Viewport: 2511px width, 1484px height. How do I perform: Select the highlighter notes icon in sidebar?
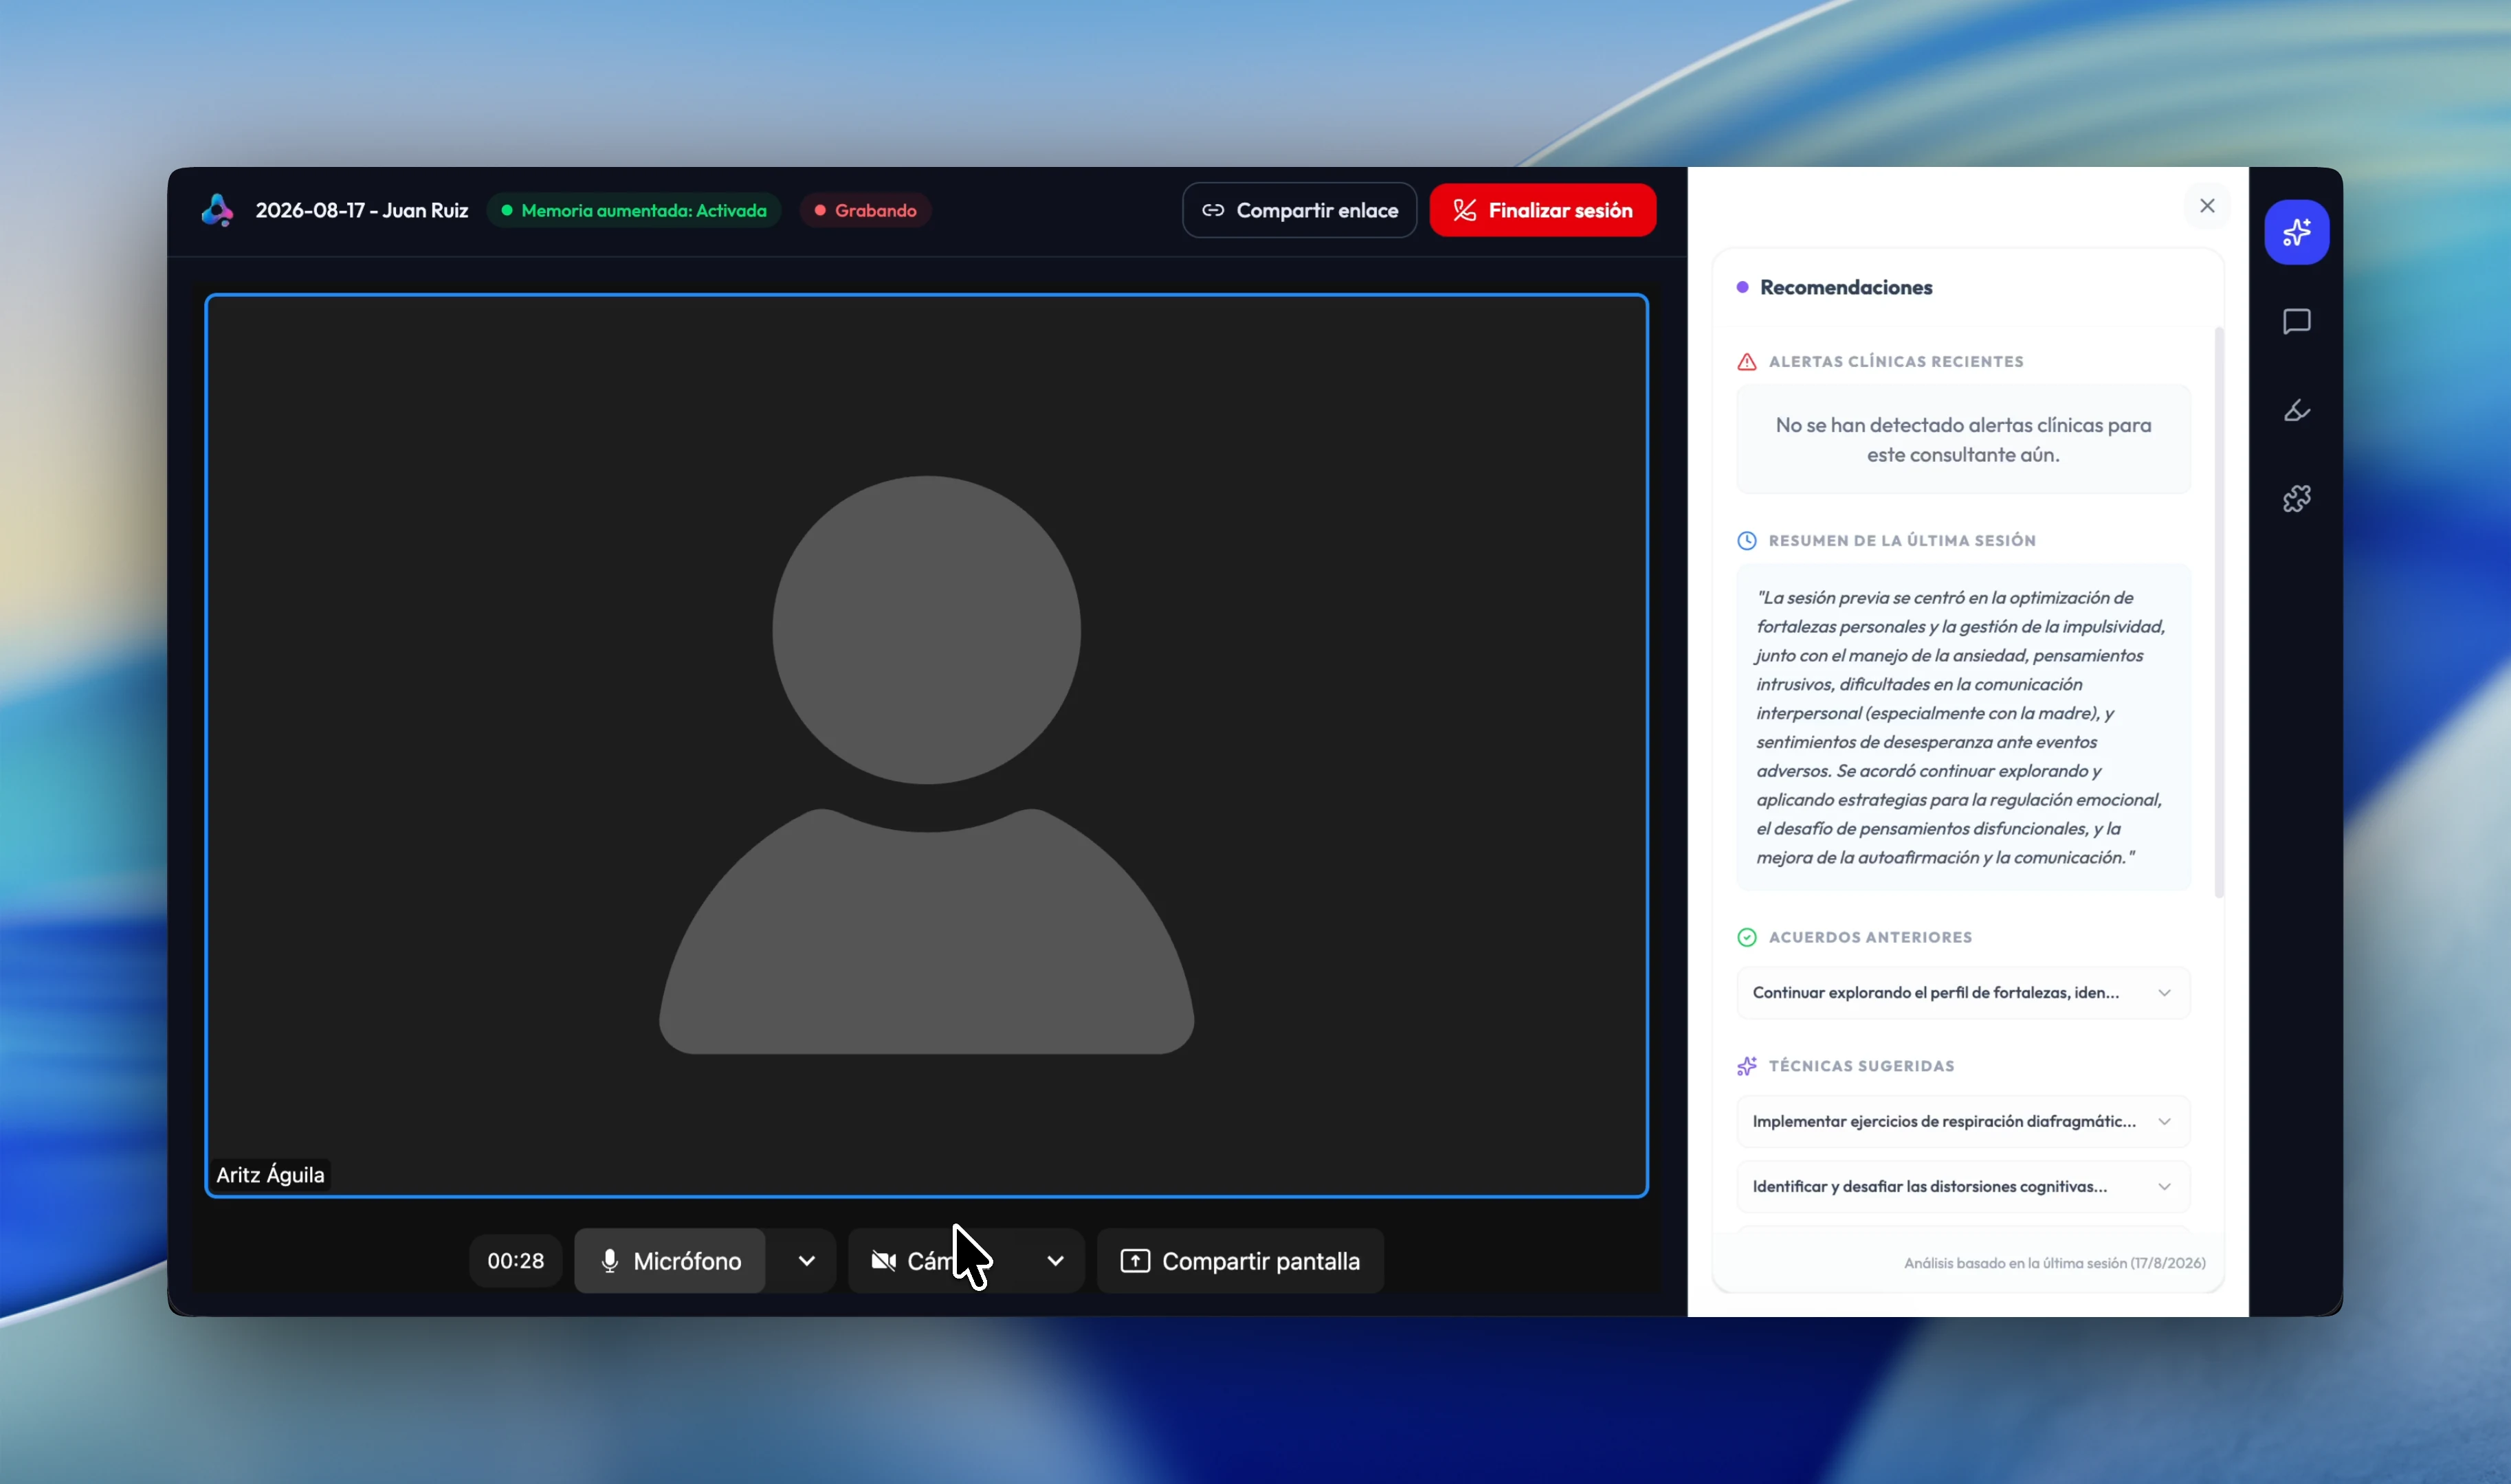click(2296, 410)
